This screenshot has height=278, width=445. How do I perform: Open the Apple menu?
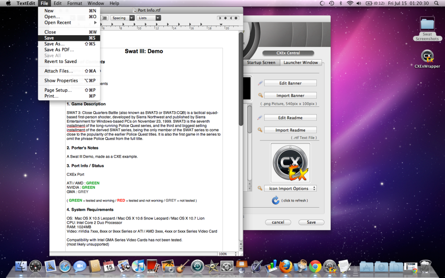8,3
